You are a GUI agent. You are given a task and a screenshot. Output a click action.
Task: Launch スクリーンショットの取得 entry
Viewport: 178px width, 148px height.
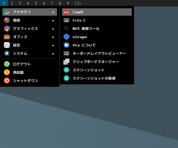97,78
